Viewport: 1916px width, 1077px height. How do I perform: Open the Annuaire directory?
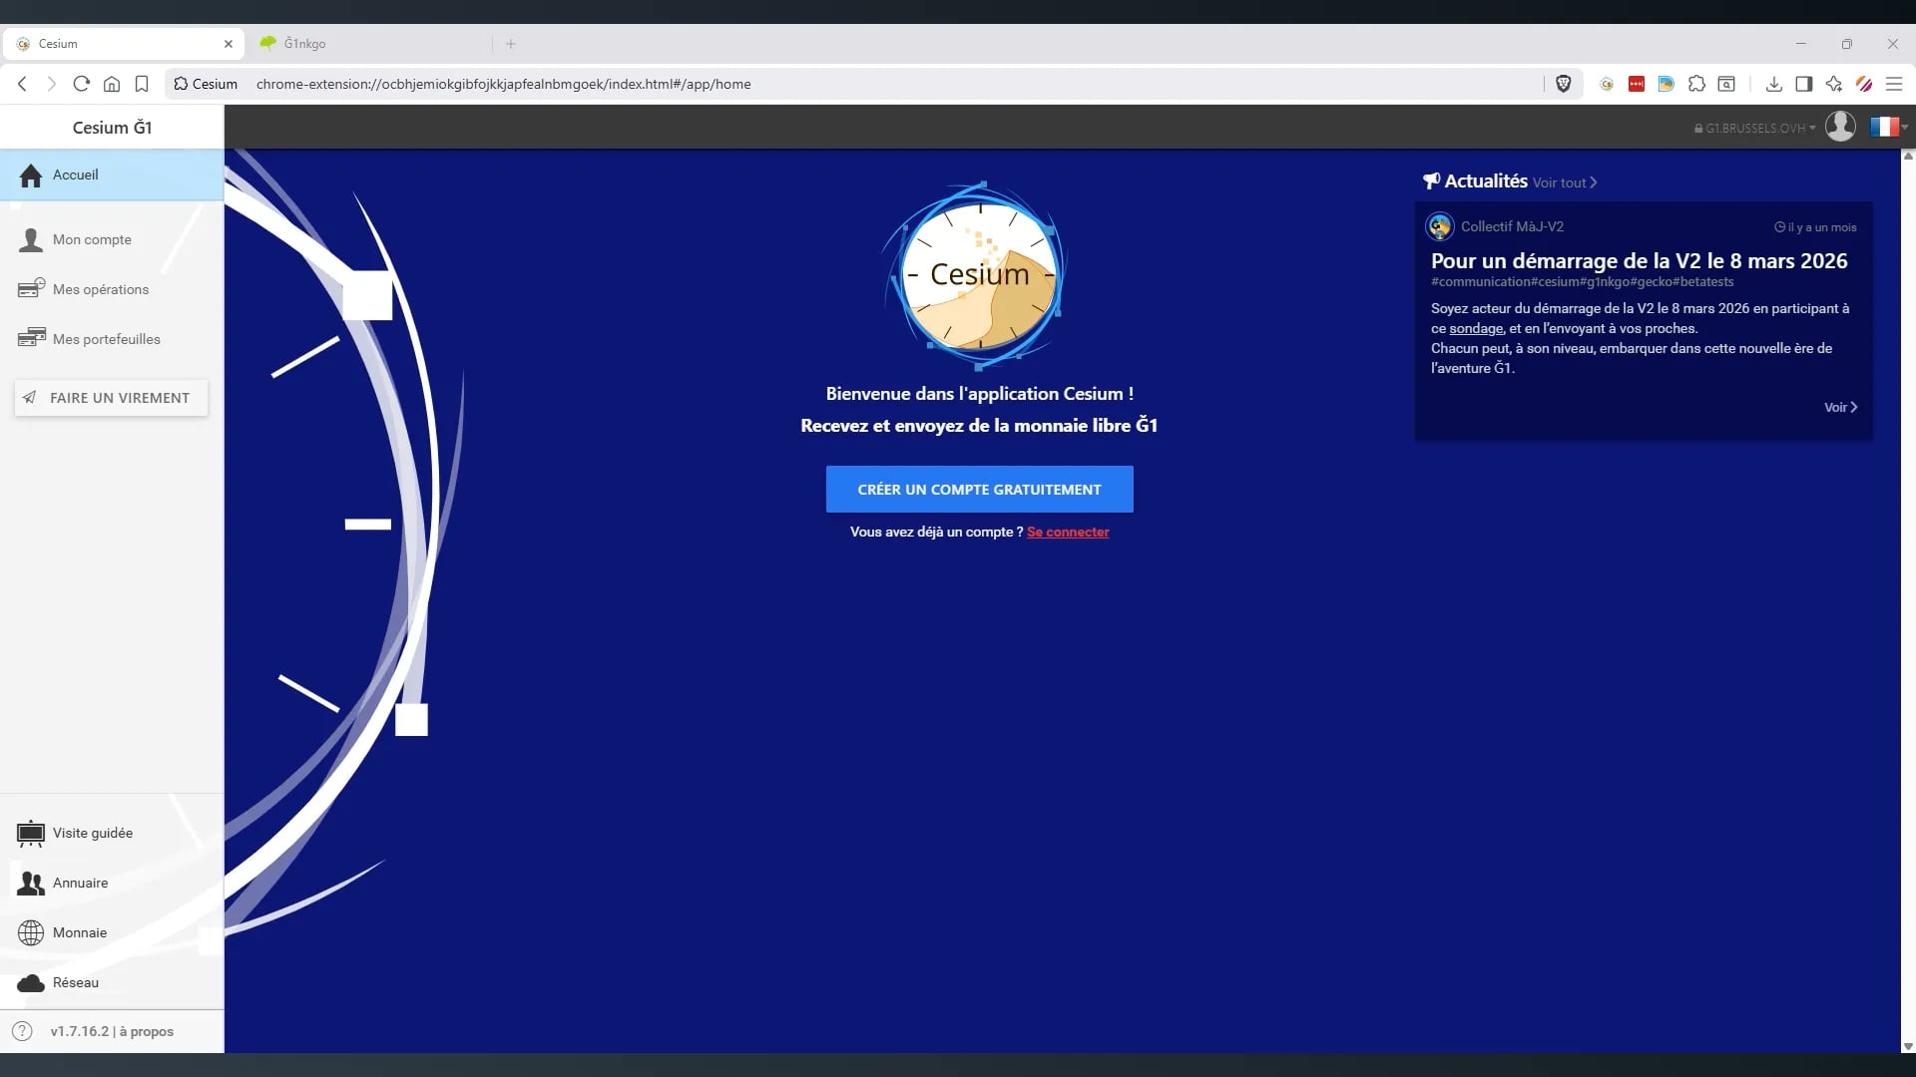click(80, 883)
